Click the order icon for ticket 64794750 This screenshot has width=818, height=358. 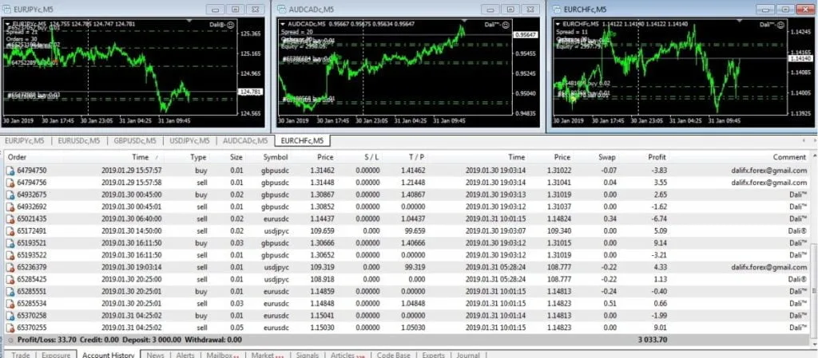point(10,171)
